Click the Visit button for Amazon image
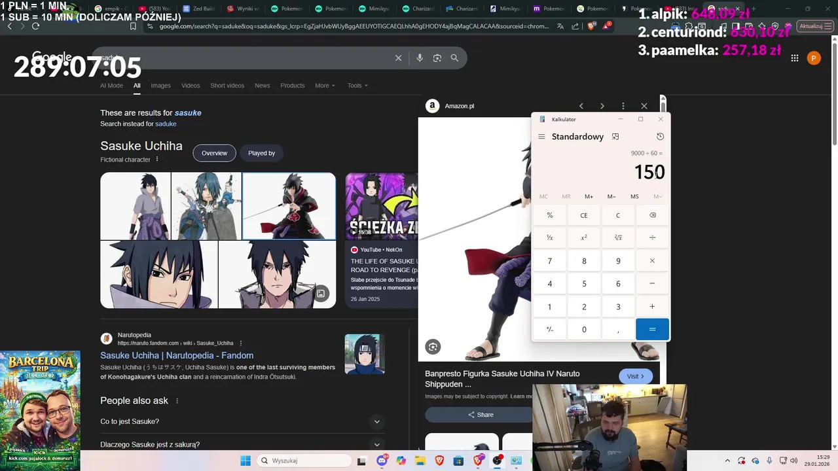This screenshot has width=838, height=471. [636, 376]
